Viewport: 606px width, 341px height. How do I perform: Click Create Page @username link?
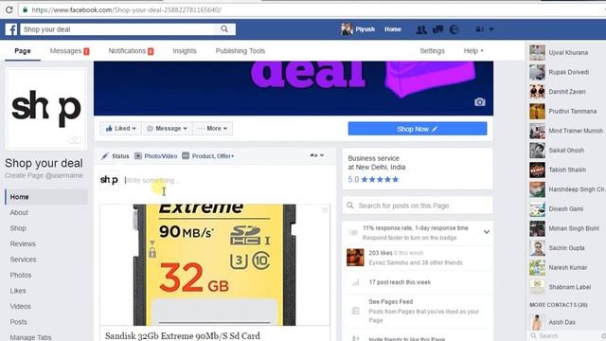point(44,175)
